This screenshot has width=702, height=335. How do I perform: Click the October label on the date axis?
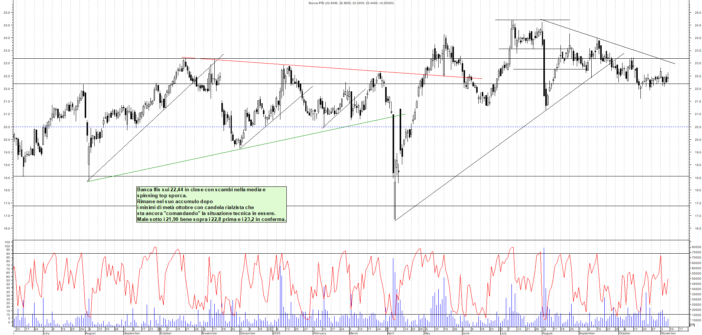166,333
